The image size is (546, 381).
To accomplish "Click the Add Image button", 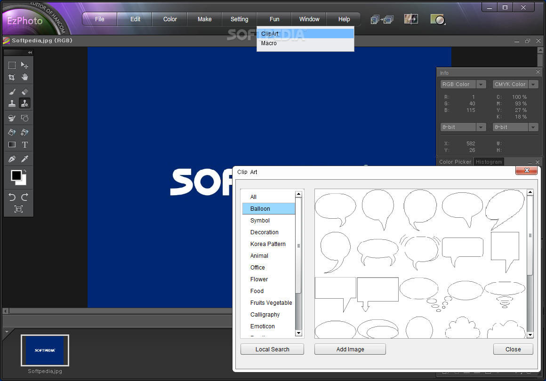I will click(350, 349).
